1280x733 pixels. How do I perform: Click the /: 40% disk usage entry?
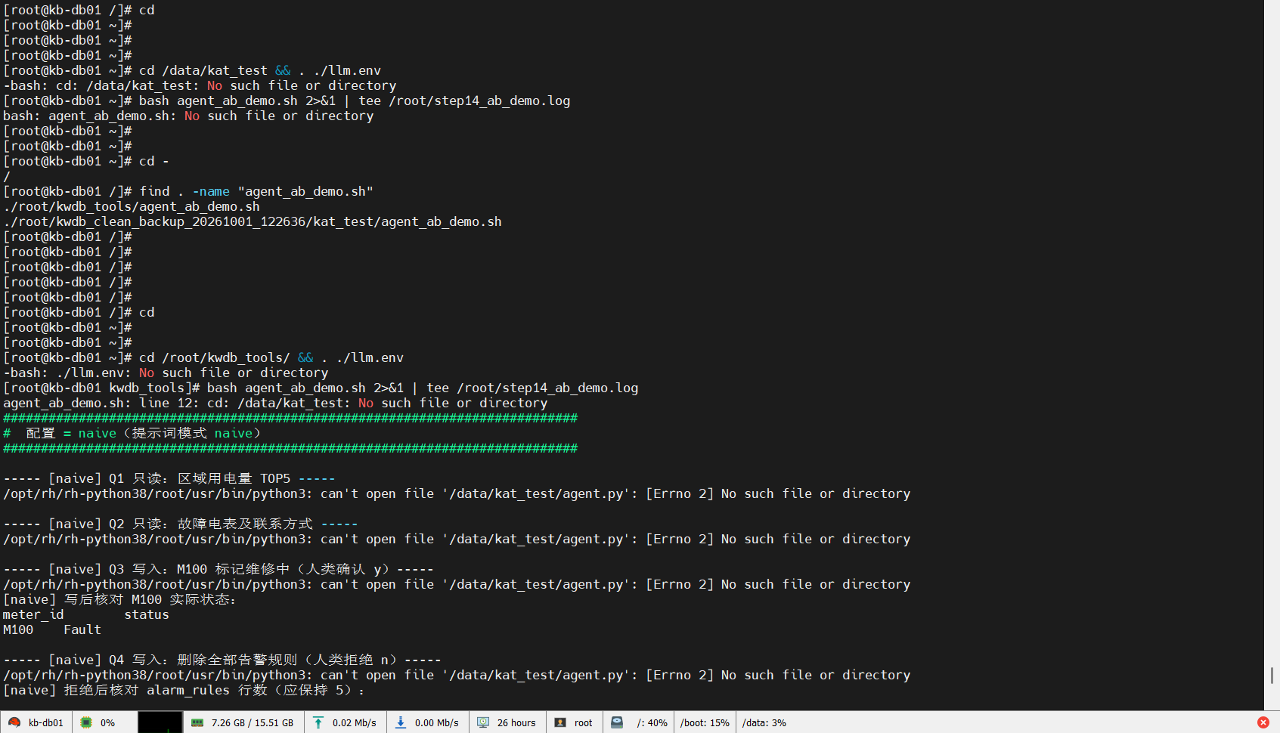click(652, 723)
